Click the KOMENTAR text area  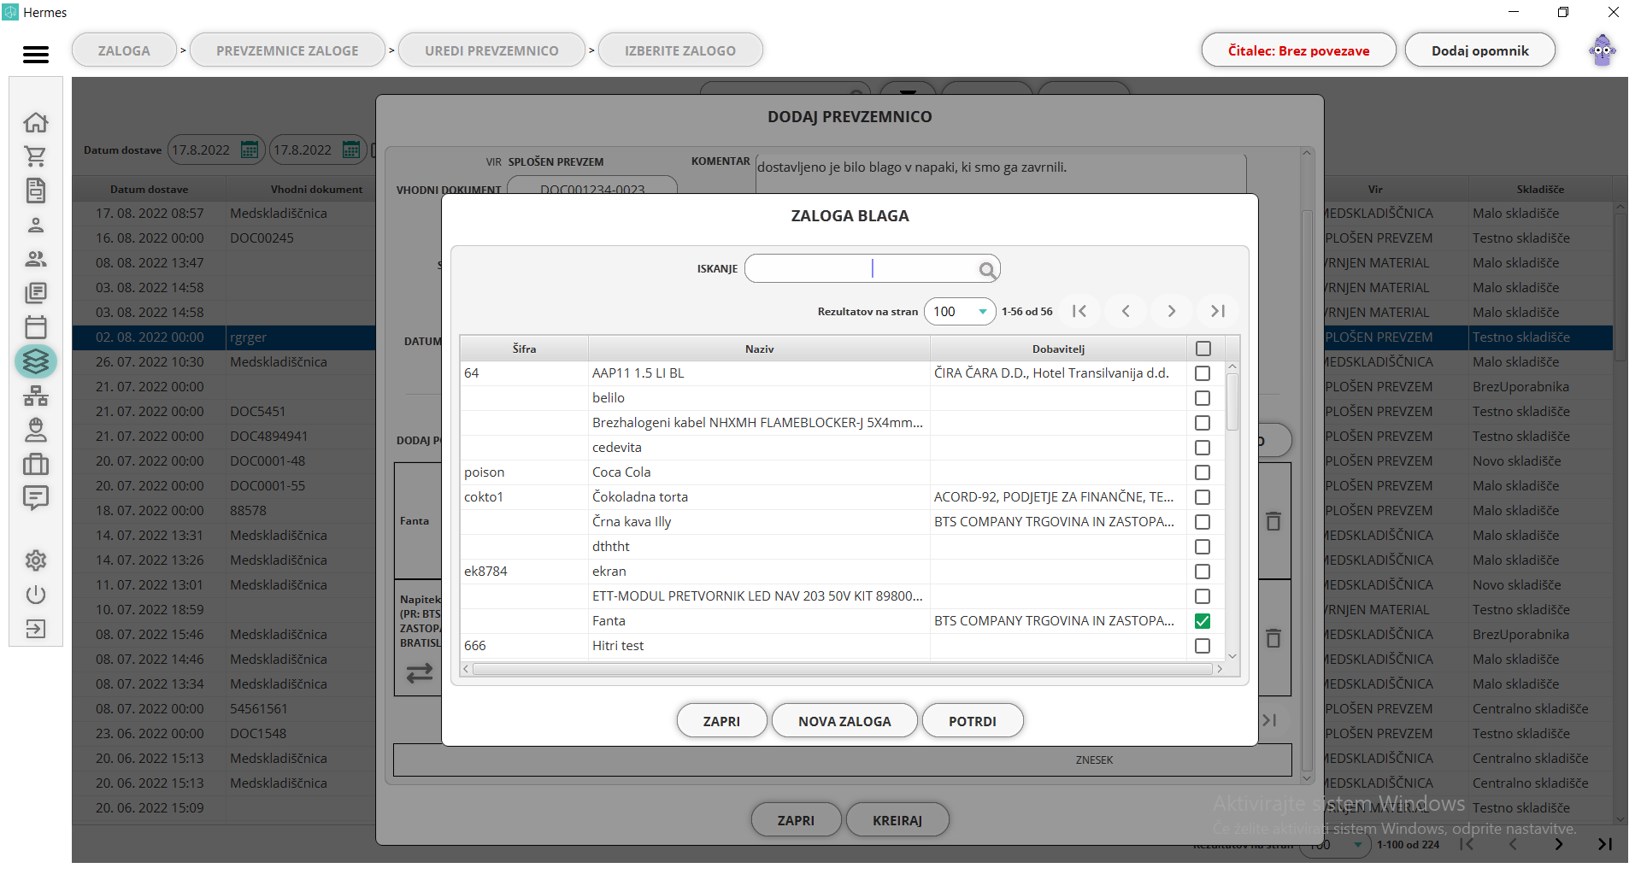click(1000, 173)
